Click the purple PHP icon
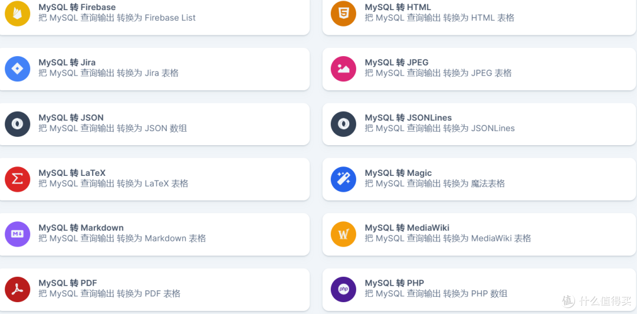 (343, 290)
